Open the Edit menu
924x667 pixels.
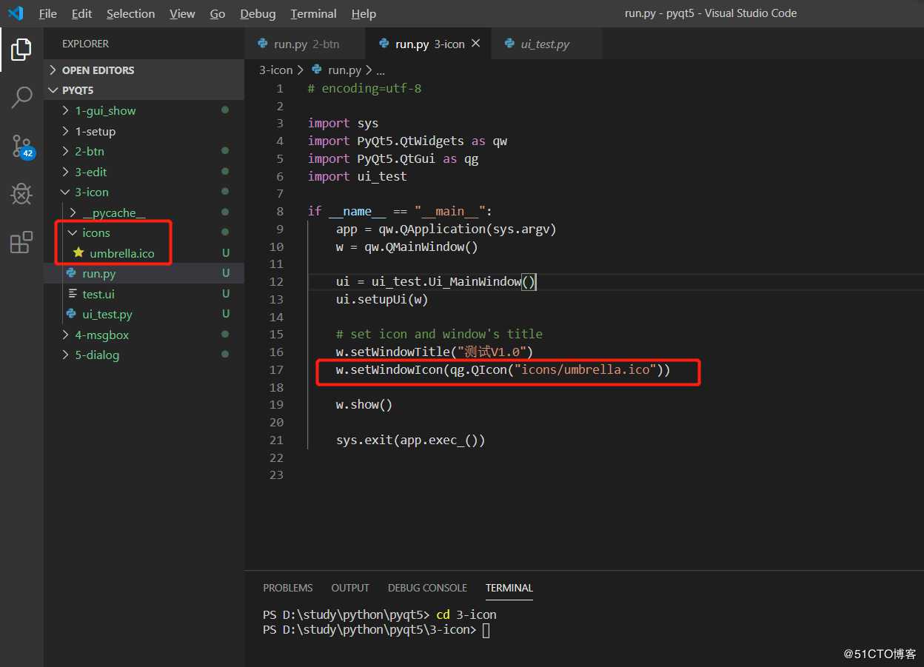point(82,13)
